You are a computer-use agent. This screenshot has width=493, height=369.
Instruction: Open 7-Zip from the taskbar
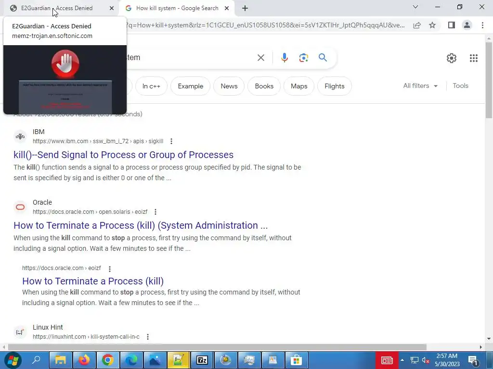[x=202, y=360]
